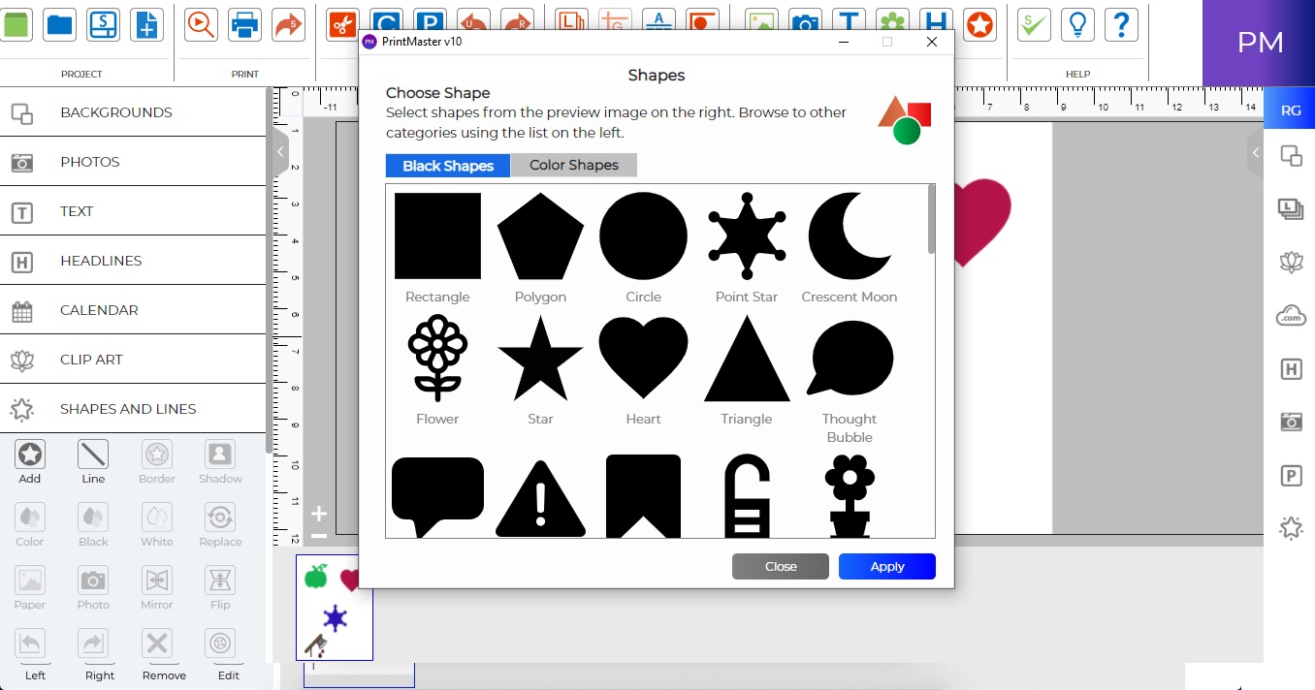
Task: Open PHOTOS in the left menu
Action: click(133, 162)
